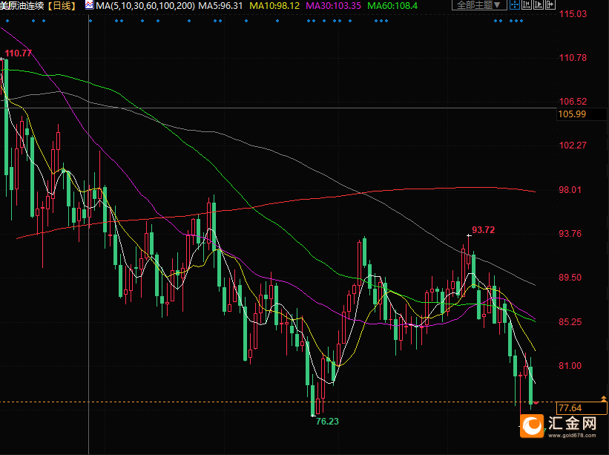Click the chart replay play icon

click(x=539, y=4)
